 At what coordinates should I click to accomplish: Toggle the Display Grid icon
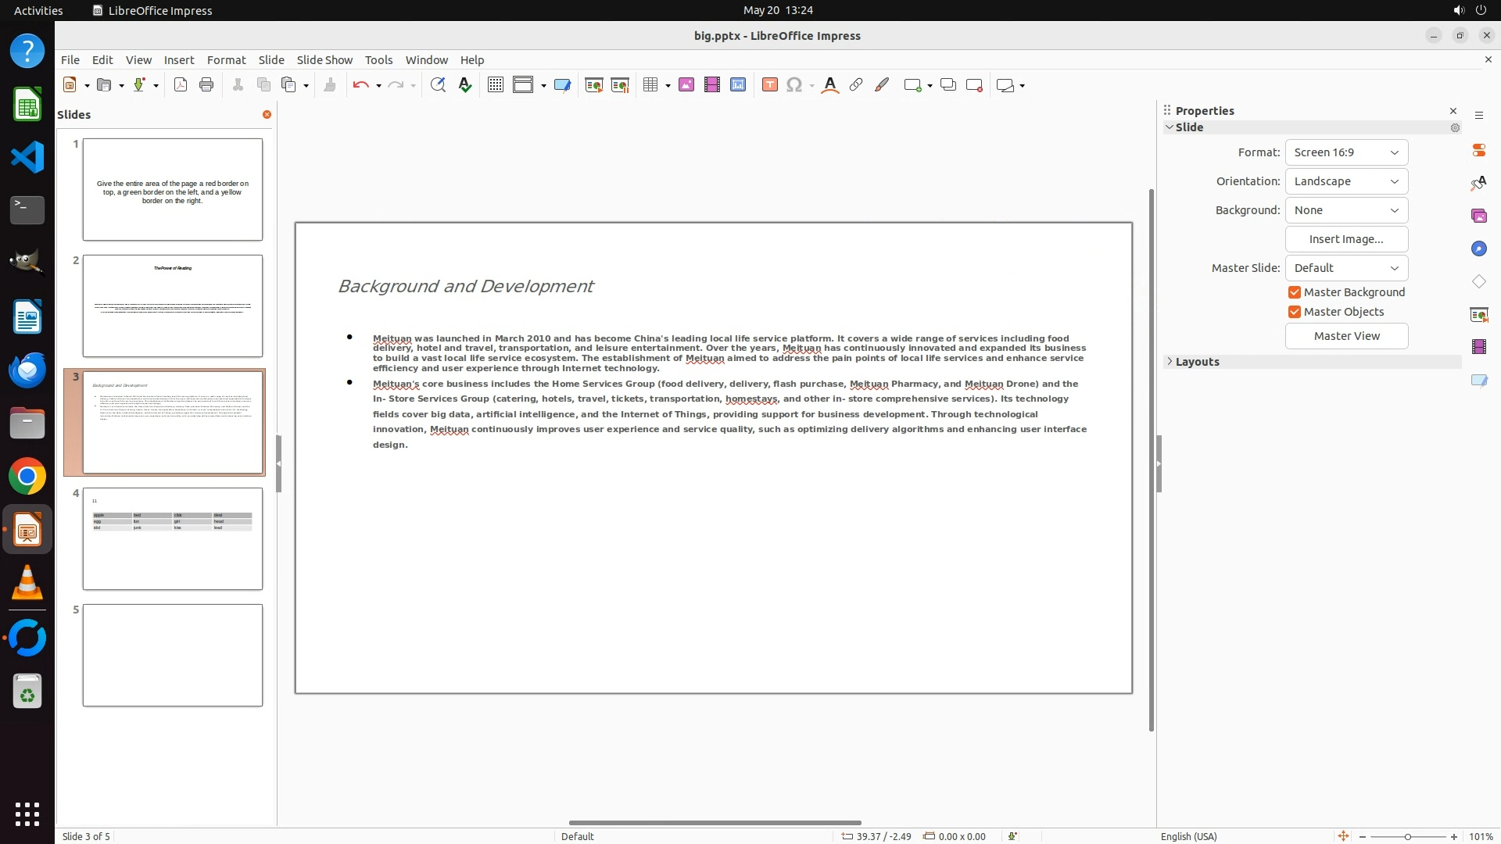[x=495, y=85]
